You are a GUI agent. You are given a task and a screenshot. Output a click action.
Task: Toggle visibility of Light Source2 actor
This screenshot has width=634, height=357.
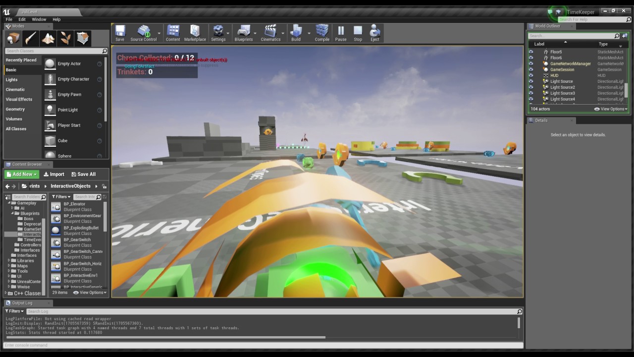tap(531, 87)
